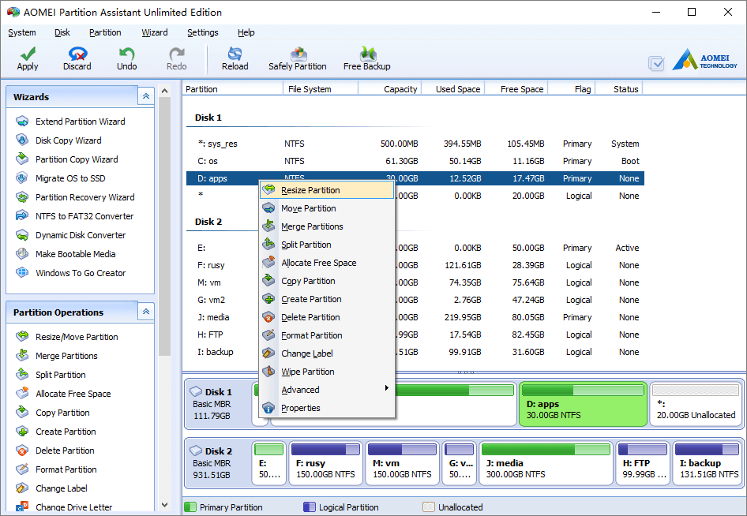This screenshot has width=747, height=516.
Task: Click the Merge Partitions sidebar icon
Action: point(22,356)
